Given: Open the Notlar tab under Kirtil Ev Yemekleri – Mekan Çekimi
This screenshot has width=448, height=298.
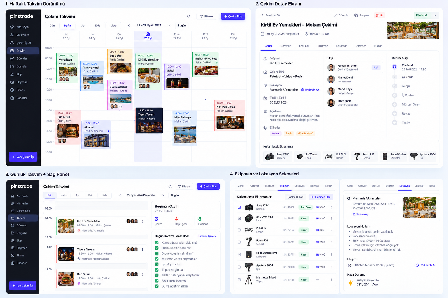Looking at the screenshot, I should [378, 46].
